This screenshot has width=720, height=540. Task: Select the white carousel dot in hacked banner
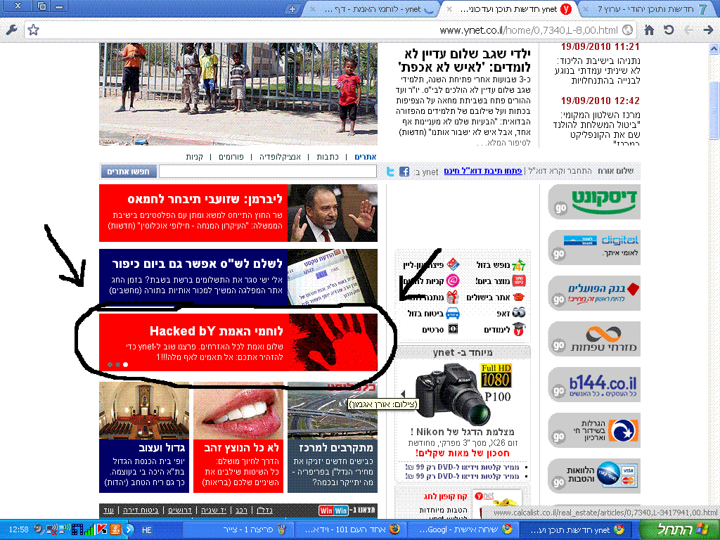(x=126, y=364)
